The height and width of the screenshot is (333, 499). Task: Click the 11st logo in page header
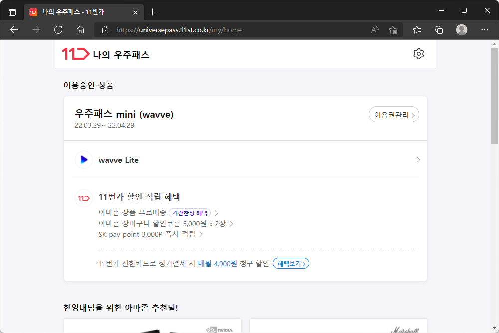tap(76, 54)
